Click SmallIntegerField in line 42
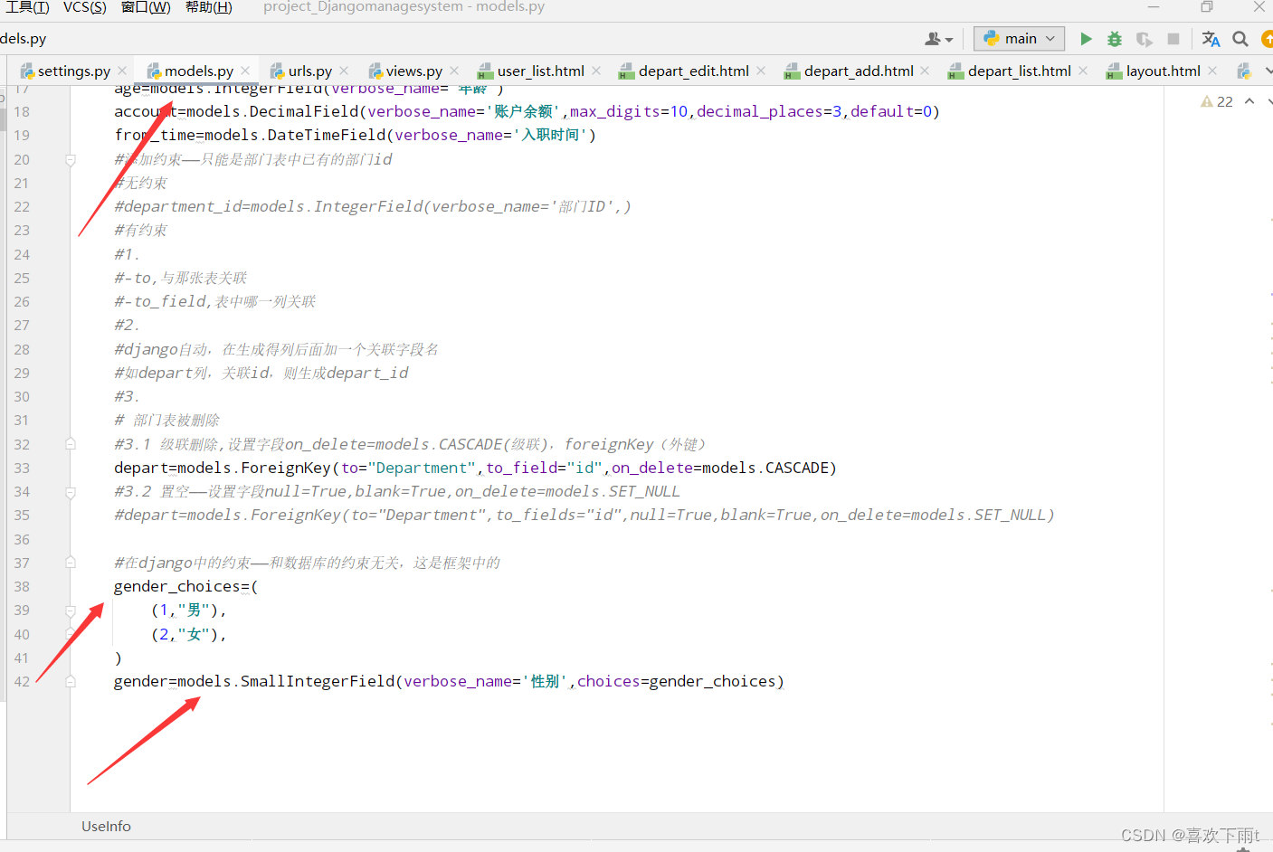The width and height of the screenshot is (1273, 852). (318, 681)
